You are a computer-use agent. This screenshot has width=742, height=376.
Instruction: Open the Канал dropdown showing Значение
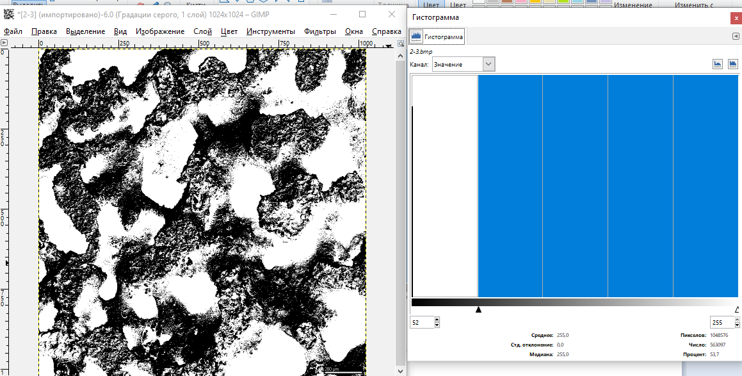pyautogui.click(x=464, y=64)
